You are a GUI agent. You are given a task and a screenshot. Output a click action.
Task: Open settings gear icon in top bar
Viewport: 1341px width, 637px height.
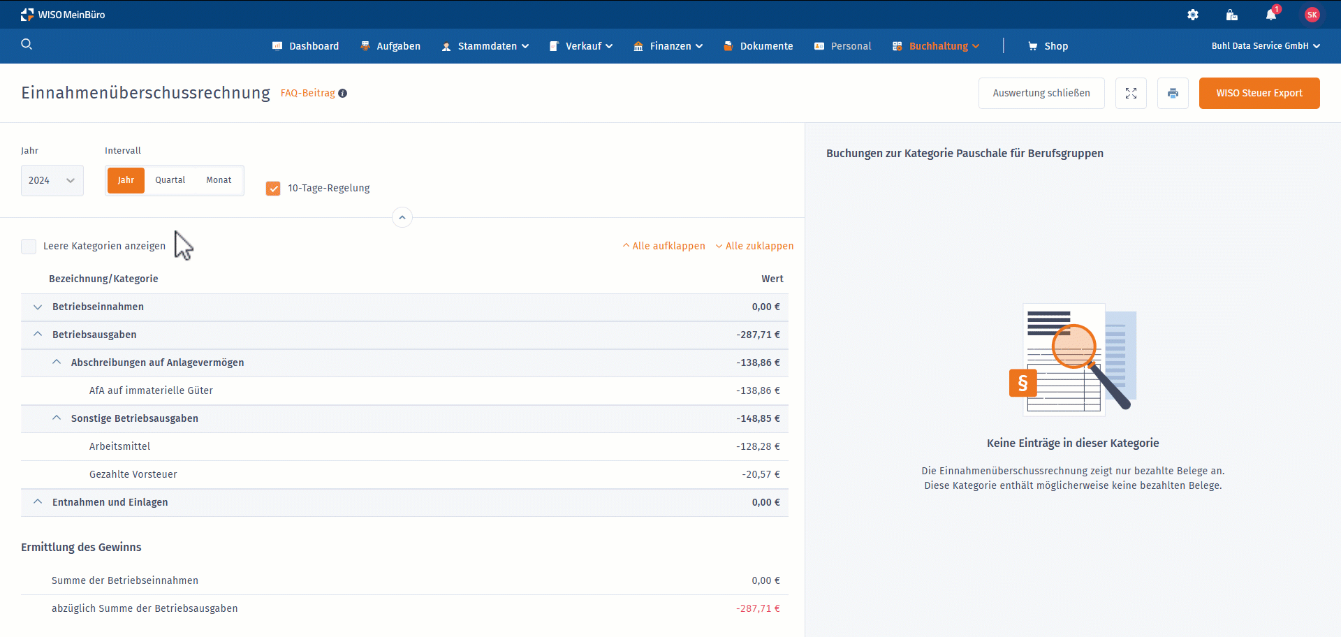[1193, 15]
